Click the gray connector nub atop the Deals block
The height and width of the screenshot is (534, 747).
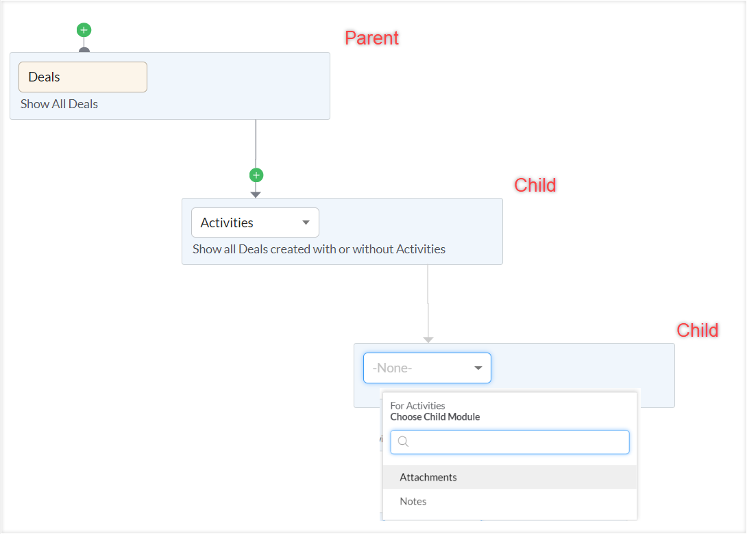click(x=84, y=50)
